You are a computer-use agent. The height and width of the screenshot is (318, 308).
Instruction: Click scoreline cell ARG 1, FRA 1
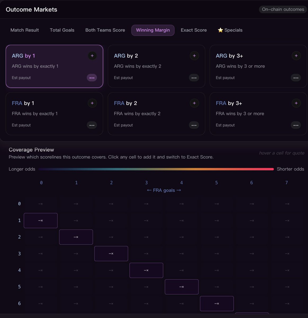coord(76,220)
